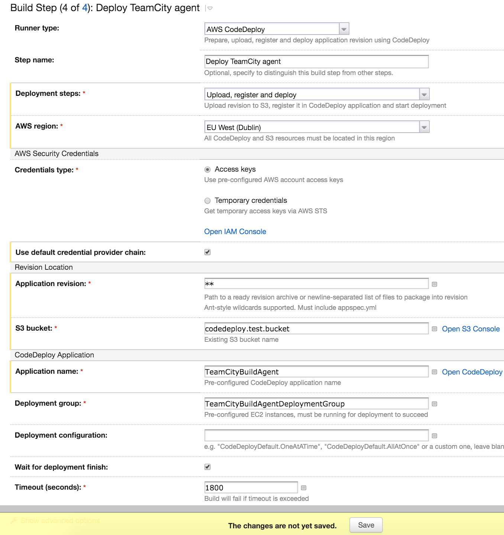The height and width of the screenshot is (535, 504).
Task: Open the AWS region dropdown
Action: pos(317,127)
